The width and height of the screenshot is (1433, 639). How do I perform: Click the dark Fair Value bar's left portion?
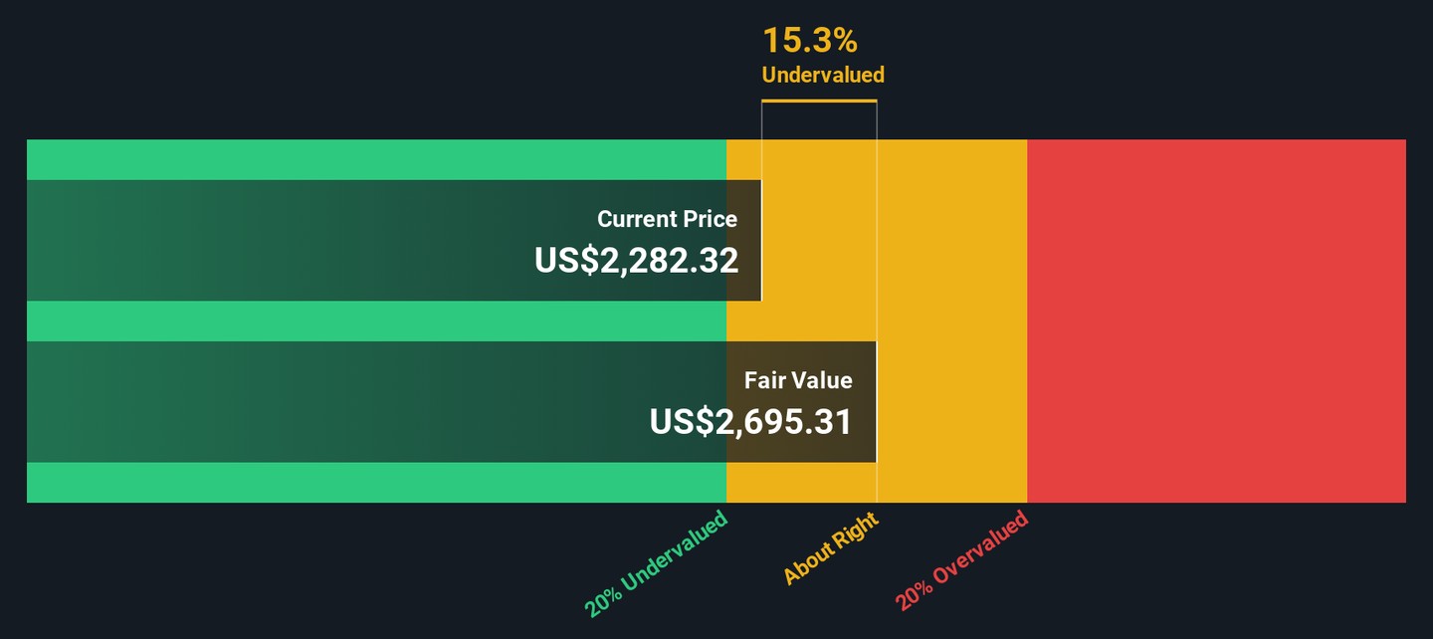pyautogui.click(x=199, y=402)
